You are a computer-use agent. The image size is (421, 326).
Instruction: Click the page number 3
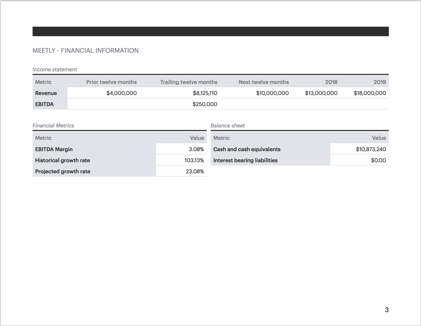(x=387, y=310)
